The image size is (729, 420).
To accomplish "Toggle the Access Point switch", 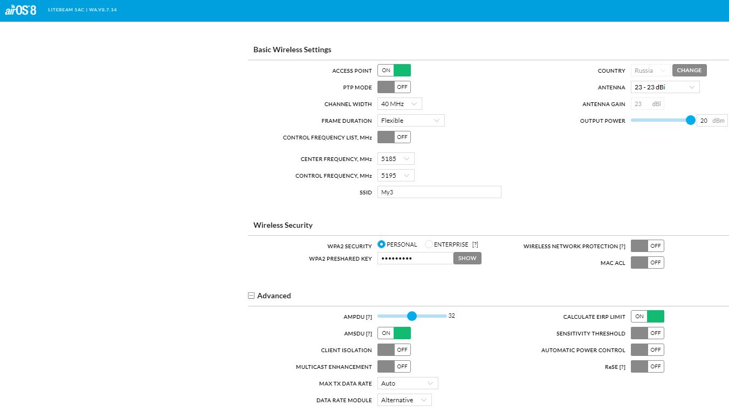I will pos(394,71).
